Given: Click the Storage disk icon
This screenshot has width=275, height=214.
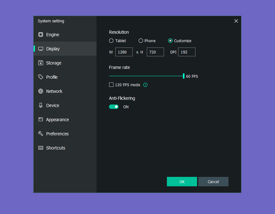Looking at the screenshot, I should [x=41, y=63].
